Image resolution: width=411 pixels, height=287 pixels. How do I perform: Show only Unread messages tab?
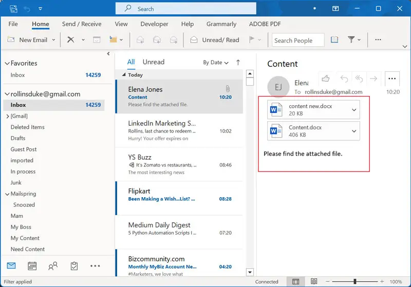(x=153, y=62)
